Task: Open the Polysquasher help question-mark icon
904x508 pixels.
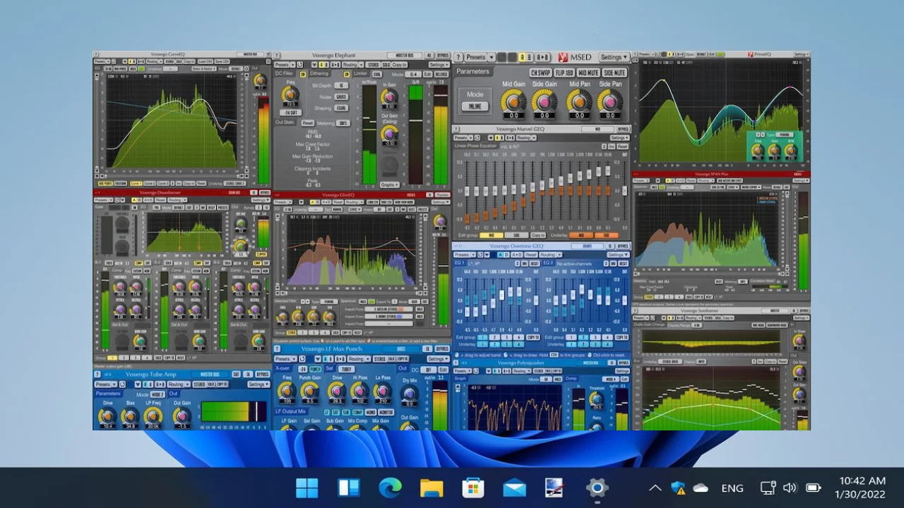Action: [x=456, y=363]
